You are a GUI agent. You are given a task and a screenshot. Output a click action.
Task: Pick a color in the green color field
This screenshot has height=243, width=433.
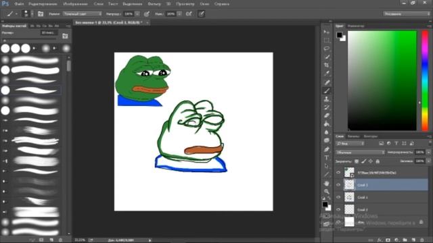(382, 80)
